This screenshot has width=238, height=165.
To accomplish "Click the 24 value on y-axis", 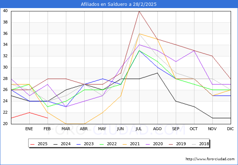I will click(5, 101).
